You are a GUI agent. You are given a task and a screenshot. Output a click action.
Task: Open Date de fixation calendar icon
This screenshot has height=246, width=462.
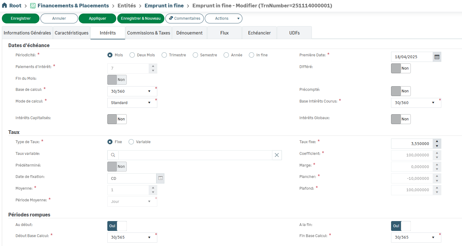160,178
